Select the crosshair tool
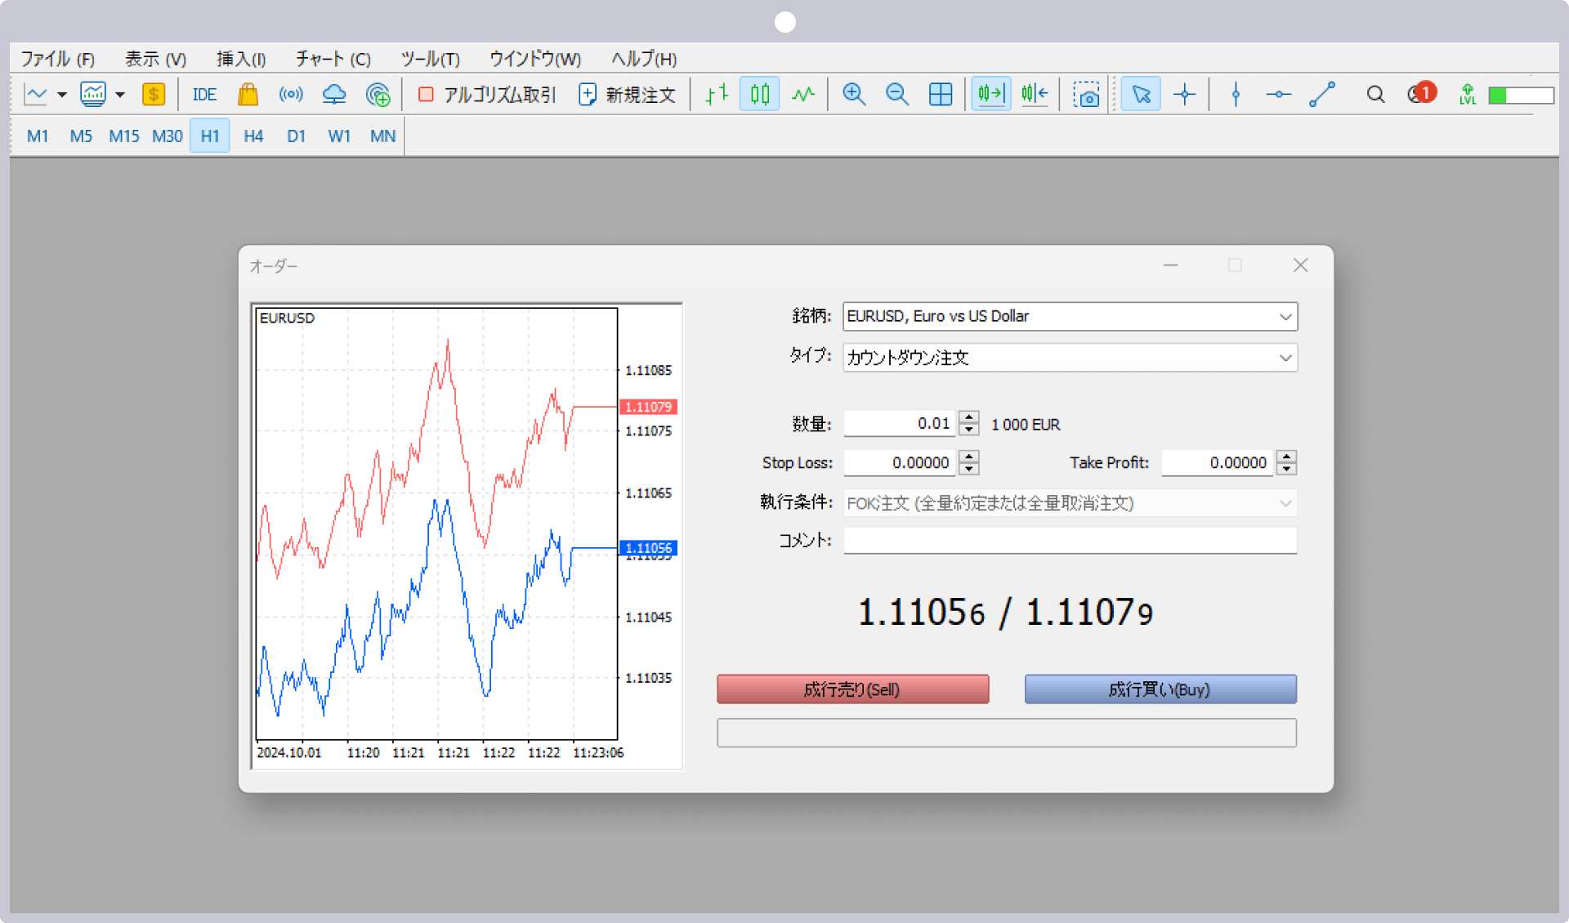This screenshot has width=1569, height=923. [x=1185, y=95]
